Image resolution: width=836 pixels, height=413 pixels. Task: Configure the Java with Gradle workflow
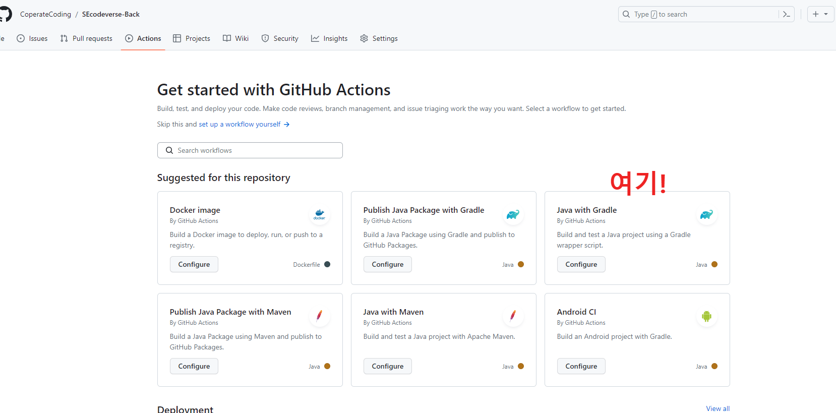(581, 264)
